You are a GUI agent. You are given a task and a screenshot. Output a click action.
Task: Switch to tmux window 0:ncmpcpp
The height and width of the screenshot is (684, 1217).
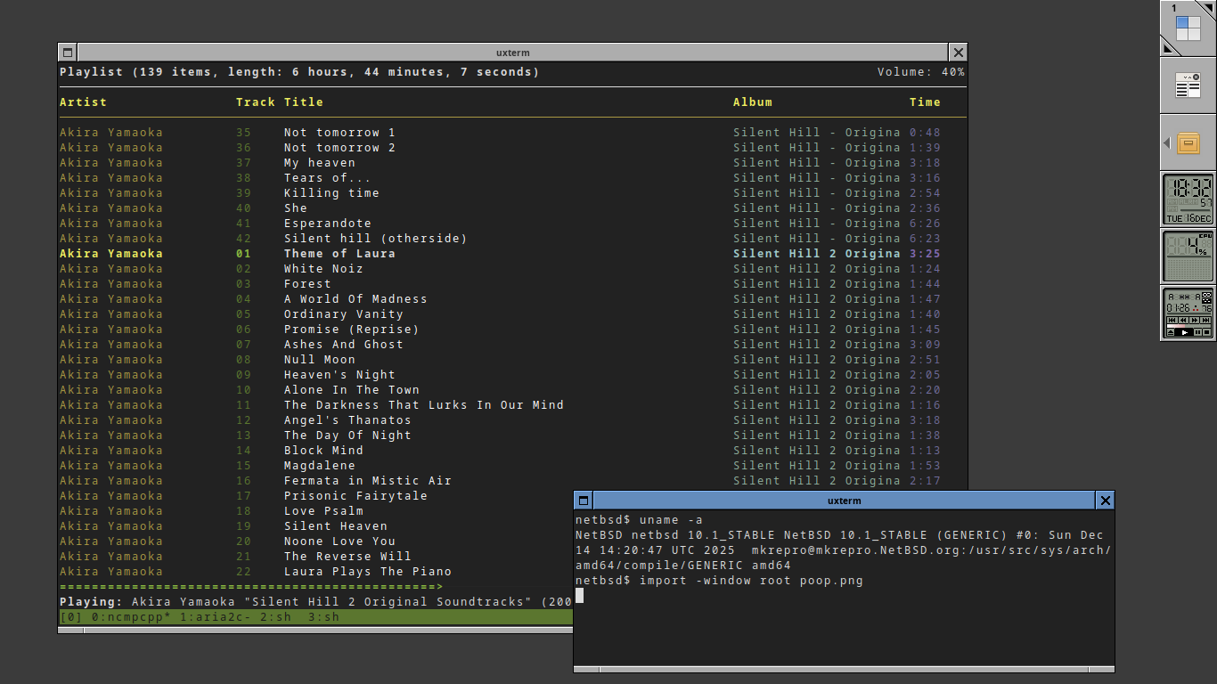[x=131, y=616]
